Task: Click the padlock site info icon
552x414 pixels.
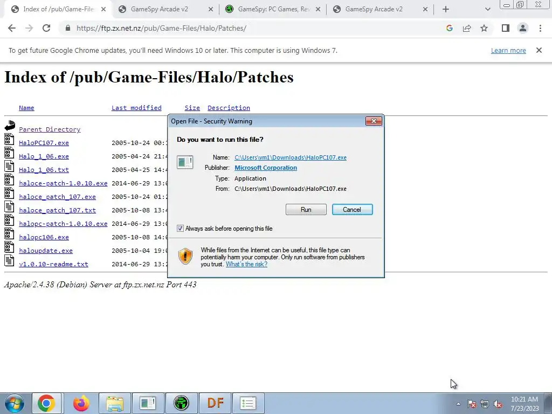Action: (67, 28)
